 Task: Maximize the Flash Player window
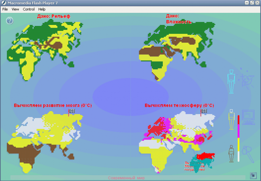pos(252,2)
